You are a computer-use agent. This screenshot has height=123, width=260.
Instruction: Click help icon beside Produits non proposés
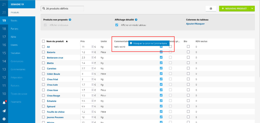coord(70,20)
